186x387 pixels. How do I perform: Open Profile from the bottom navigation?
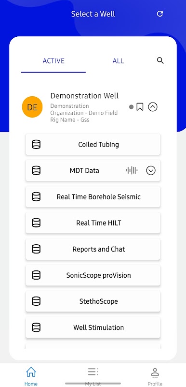click(x=155, y=376)
